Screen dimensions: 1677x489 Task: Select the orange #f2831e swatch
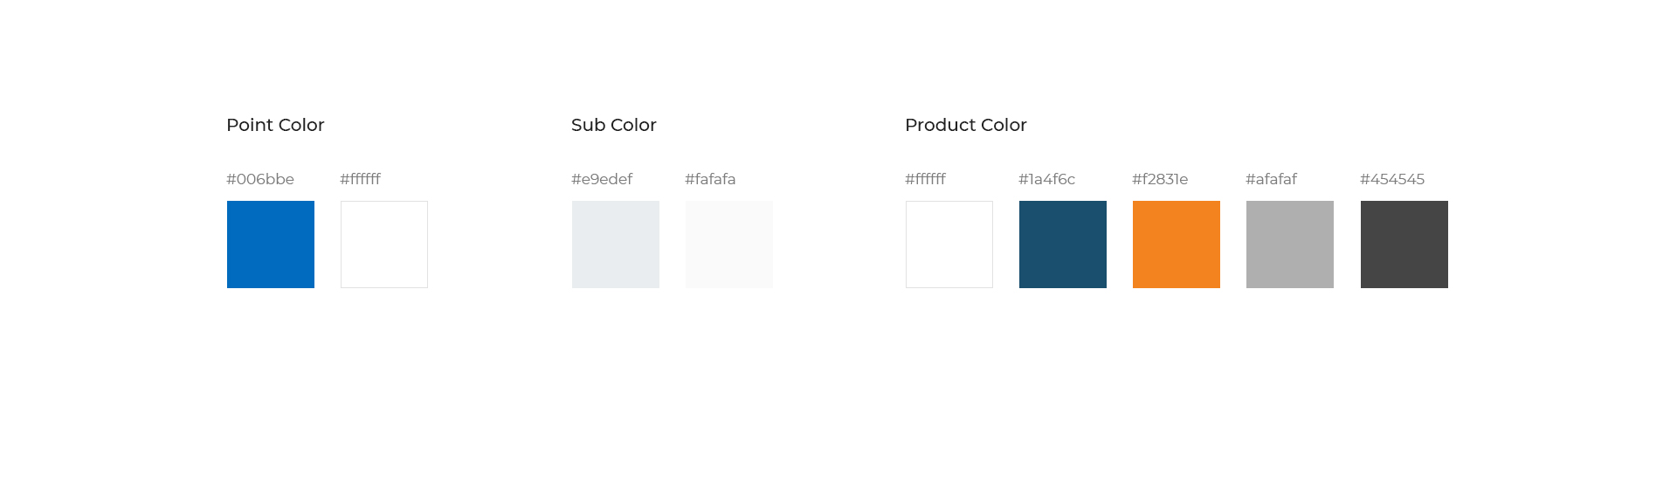[x=1177, y=244]
